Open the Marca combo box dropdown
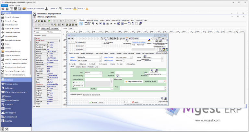The image size is (249, 132). (x=162, y=57)
